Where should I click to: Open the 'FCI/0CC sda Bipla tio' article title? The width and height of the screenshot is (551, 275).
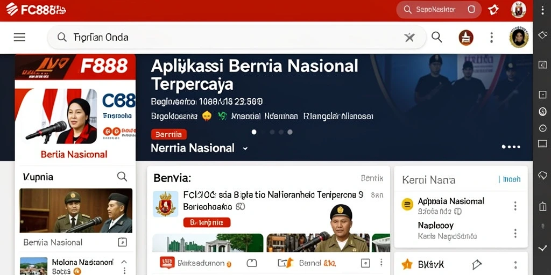[x=273, y=195]
